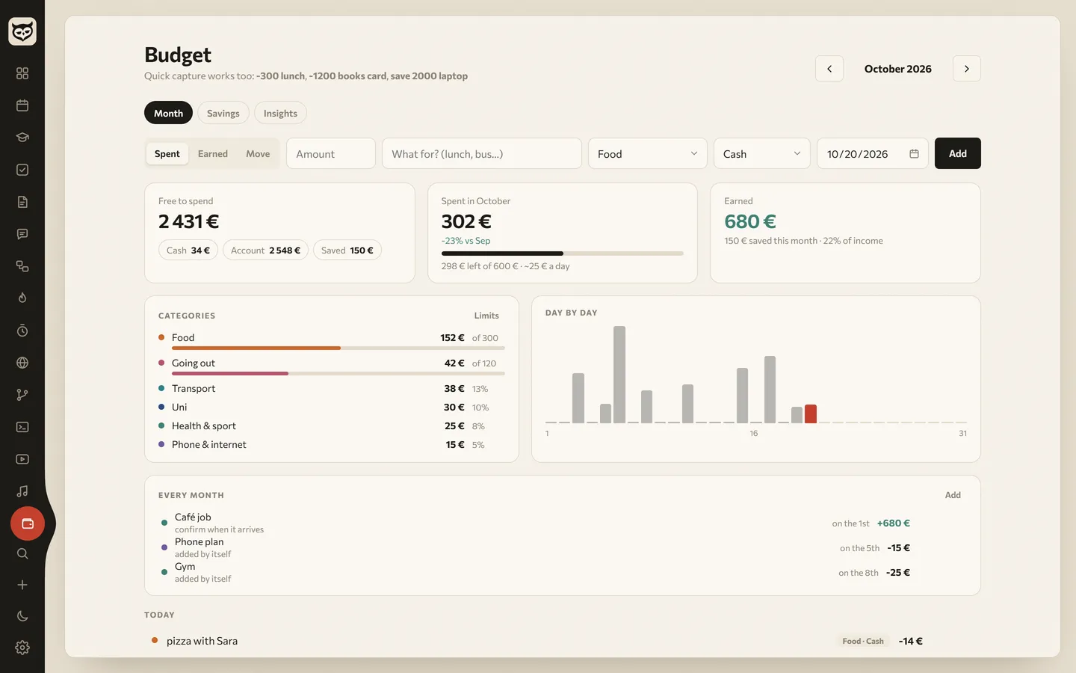Select the Move entry type

(258, 154)
